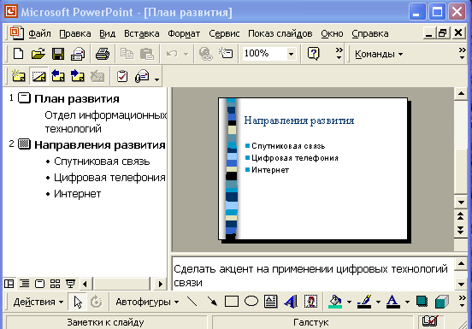Click the Copy icon in standard toolbar
The height and width of the screenshot is (329, 472).
(x=127, y=54)
